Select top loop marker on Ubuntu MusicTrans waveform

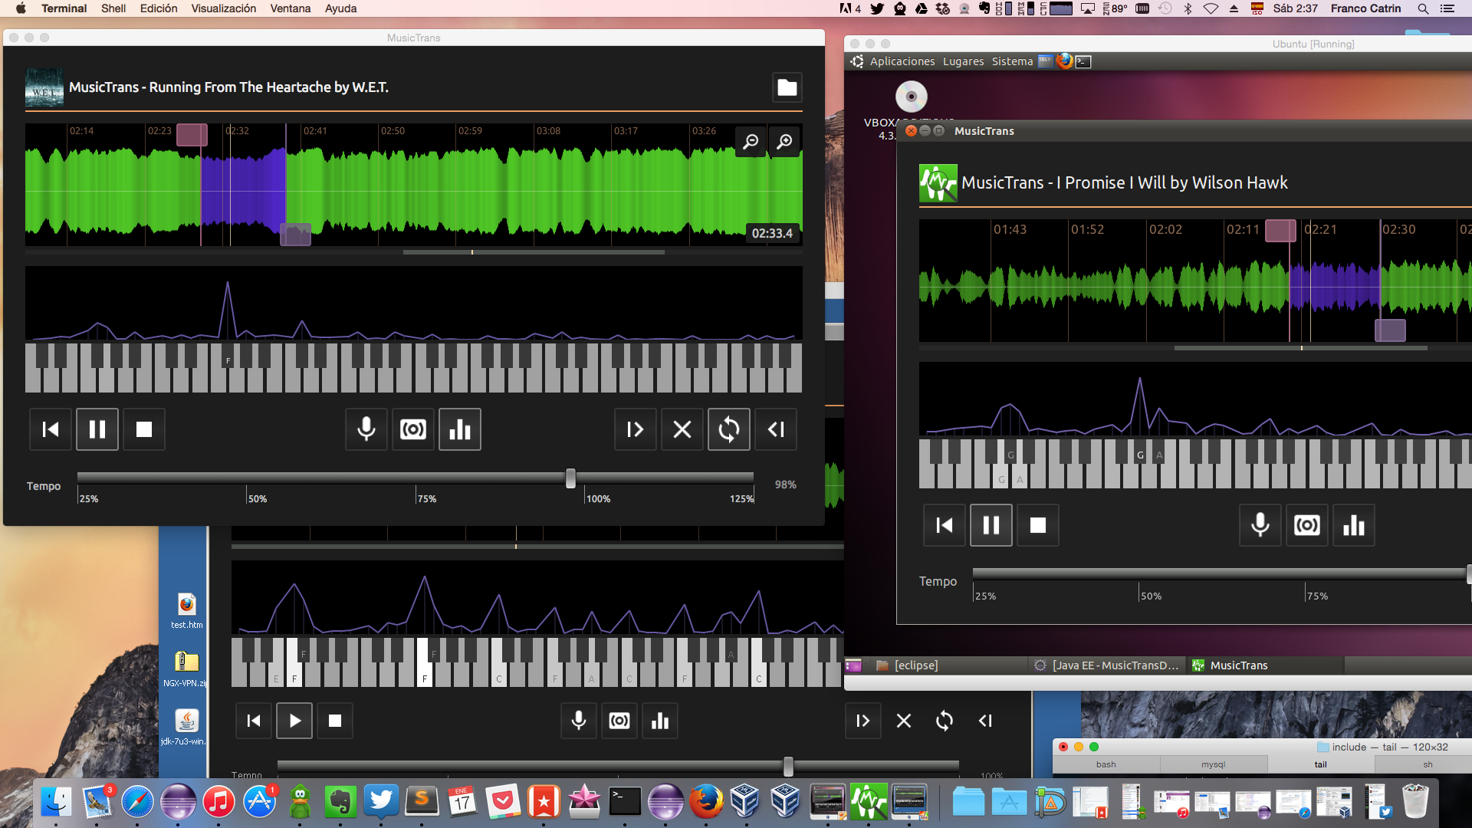click(1280, 231)
